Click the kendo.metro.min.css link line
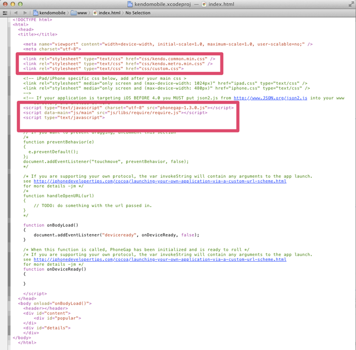This screenshot has width=356, height=350. pyautogui.click(x=118, y=64)
